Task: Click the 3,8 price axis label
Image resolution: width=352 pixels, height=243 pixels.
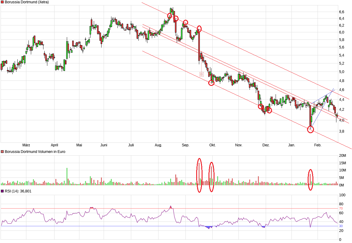Action: coord(342,131)
